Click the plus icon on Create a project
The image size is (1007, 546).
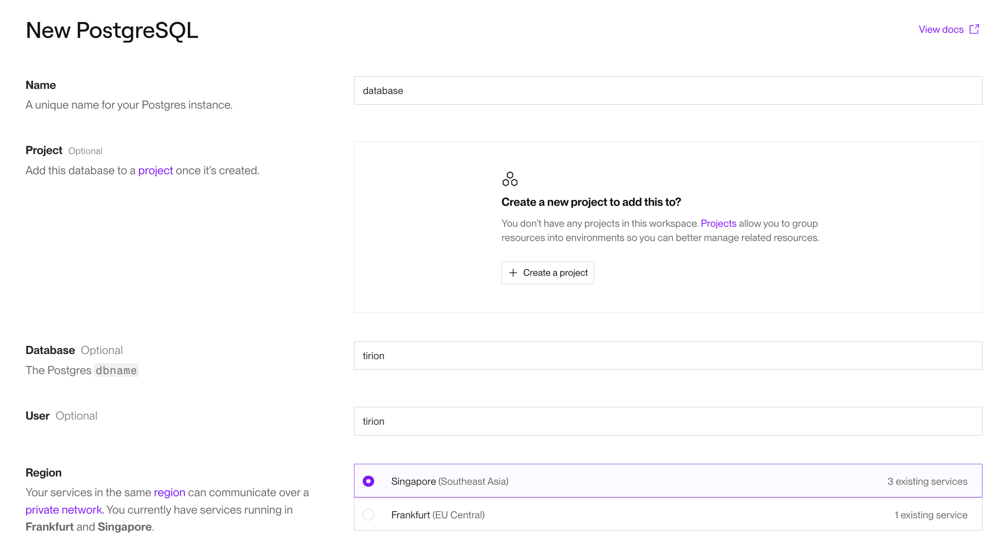pos(513,273)
